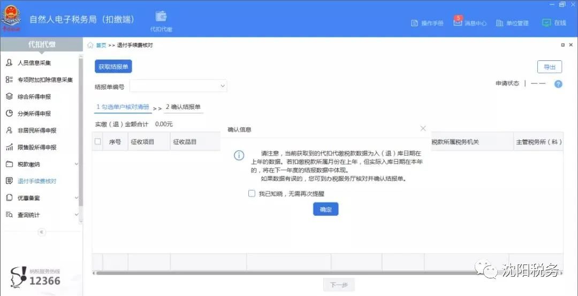Open the 结报单编号 dropdown
This screenshot has width=578, height=296.
click(x=178, y=86)
